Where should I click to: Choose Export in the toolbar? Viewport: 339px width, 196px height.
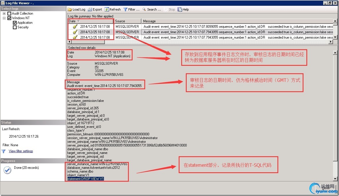[x=95, y=9]
